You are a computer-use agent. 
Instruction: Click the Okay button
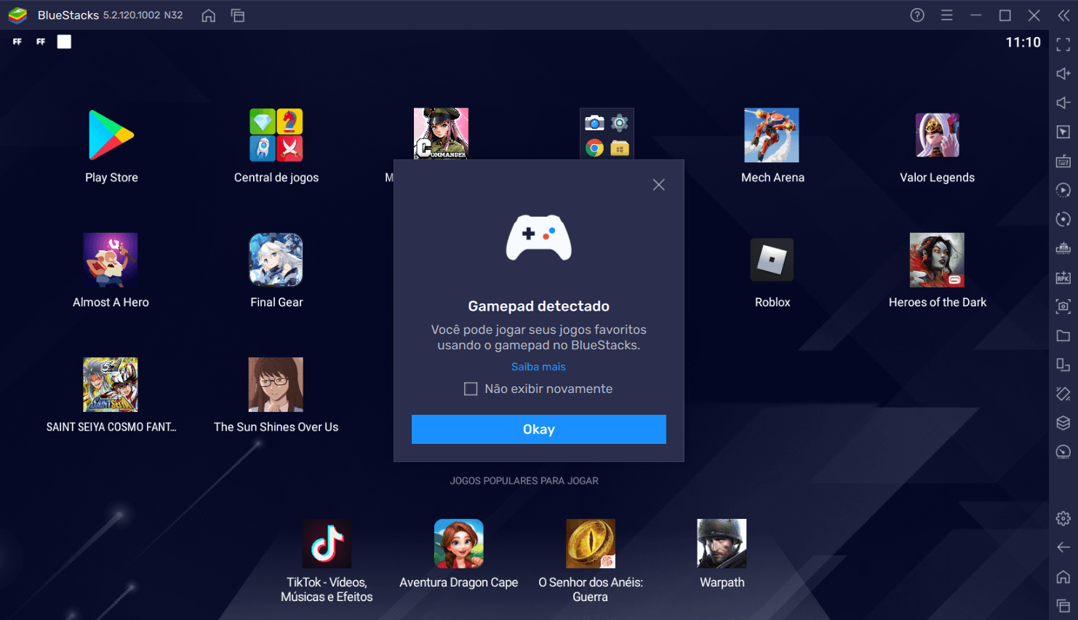539,429
